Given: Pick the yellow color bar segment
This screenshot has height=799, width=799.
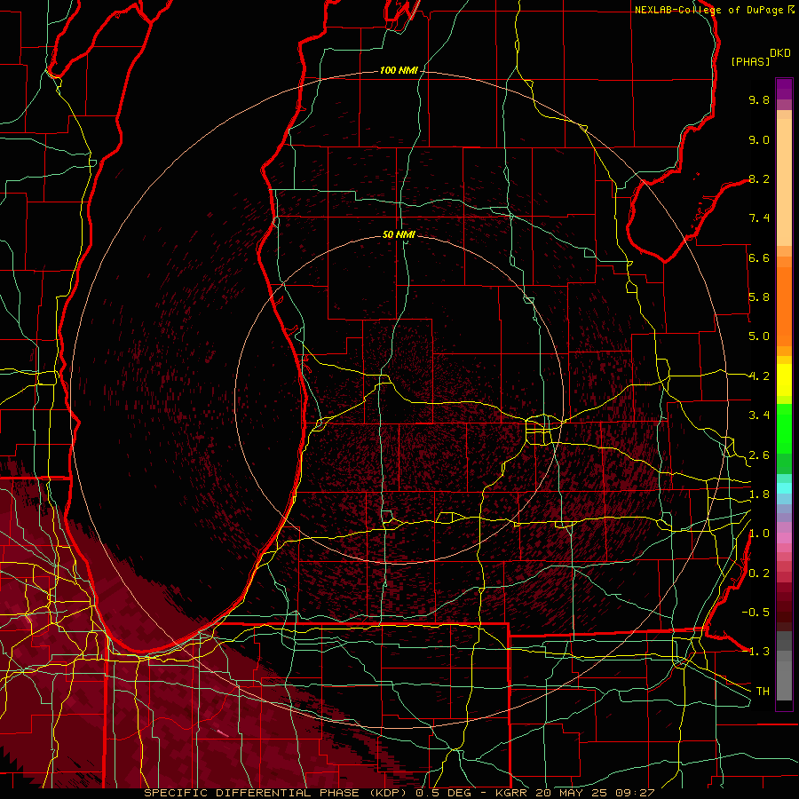Looking at the screenshot, I should (x=784, y=380).
